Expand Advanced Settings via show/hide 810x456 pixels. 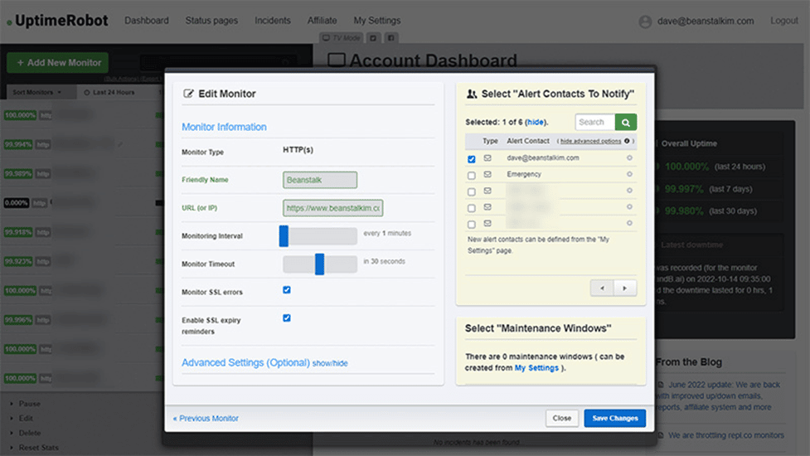pyautogui.click(x=330, y=363)
